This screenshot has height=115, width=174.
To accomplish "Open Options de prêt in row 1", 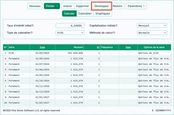I will pyautogui.click(x=154, y=53).
